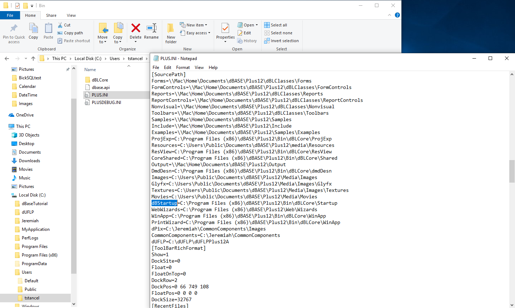The image size is (515, 308).
Task: Select the PLUSDEBUG.INI file
Action: pyautogui.click(x=106, y=103)
